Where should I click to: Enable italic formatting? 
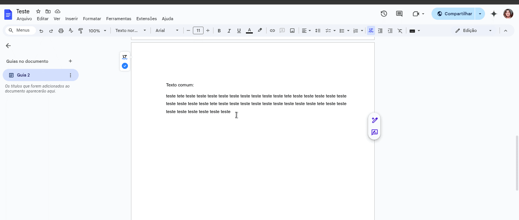(229, 30)
